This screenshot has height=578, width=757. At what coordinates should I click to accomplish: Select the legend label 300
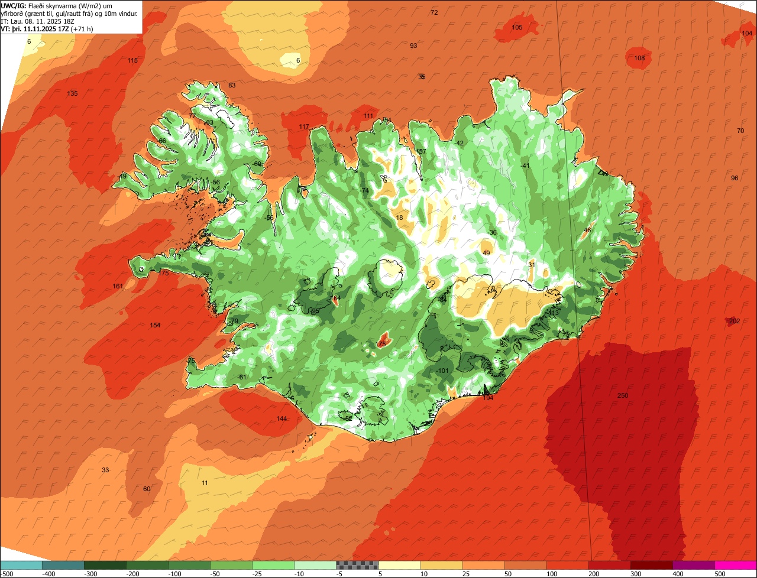pyautogui.click(x=635, y=574)
